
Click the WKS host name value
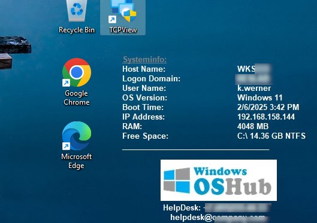pos(254,69)
